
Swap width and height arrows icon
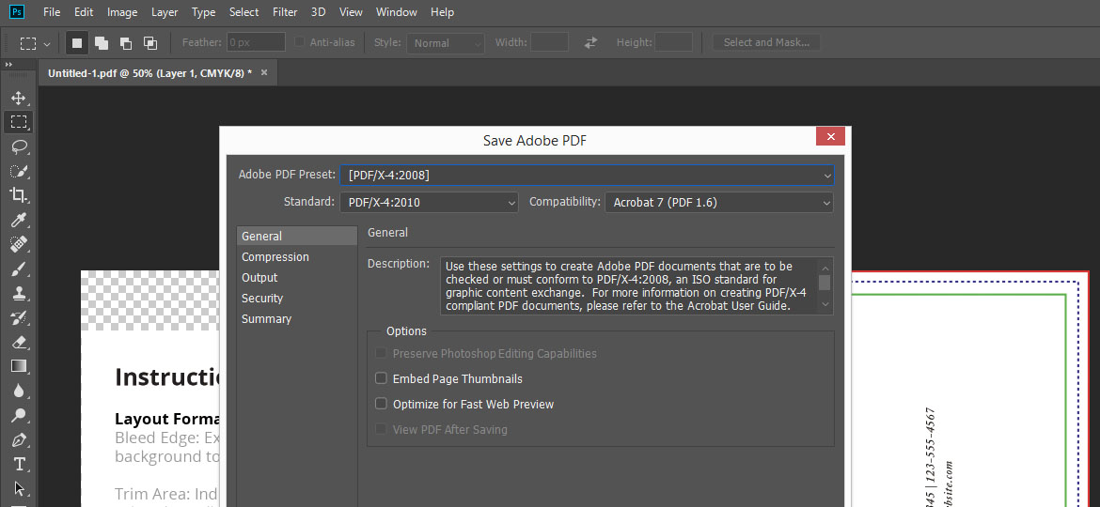[x=590, y=42]
